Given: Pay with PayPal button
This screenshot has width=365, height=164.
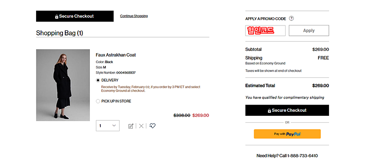Looking at the screenshot, I should coord(287,134).
